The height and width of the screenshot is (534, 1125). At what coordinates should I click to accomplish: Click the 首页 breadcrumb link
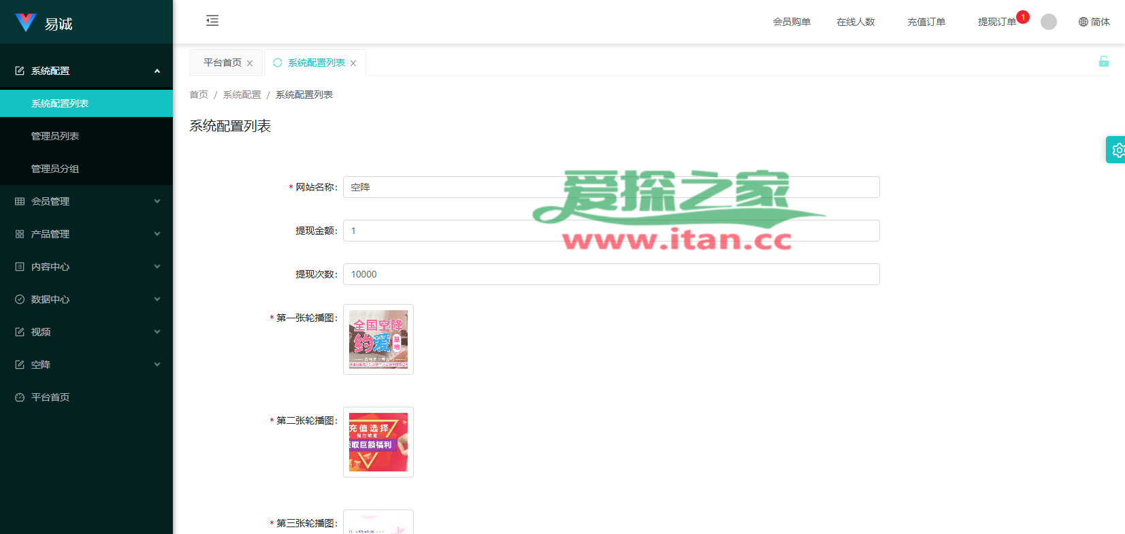click(x=199, y=95)
